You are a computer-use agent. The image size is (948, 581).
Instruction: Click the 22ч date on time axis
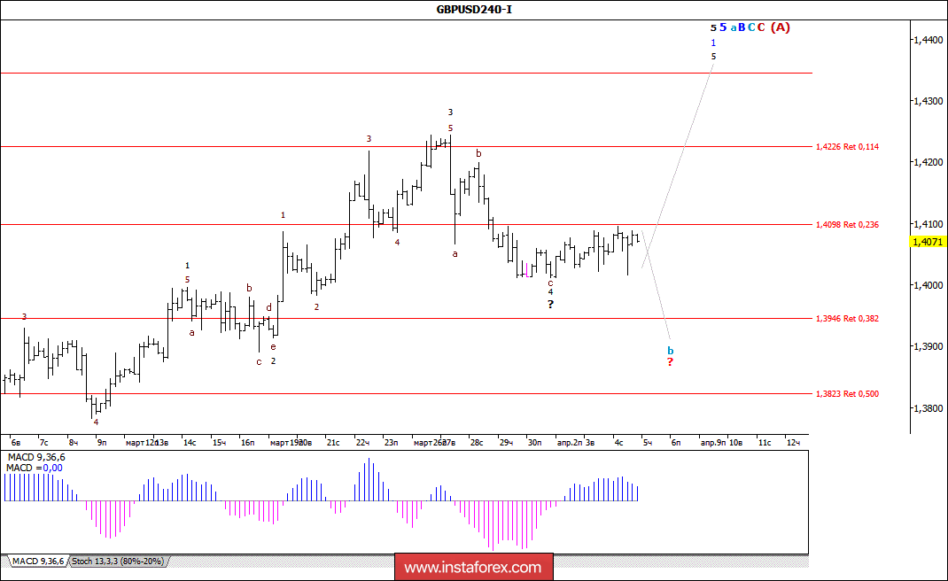tap(362, 443)
